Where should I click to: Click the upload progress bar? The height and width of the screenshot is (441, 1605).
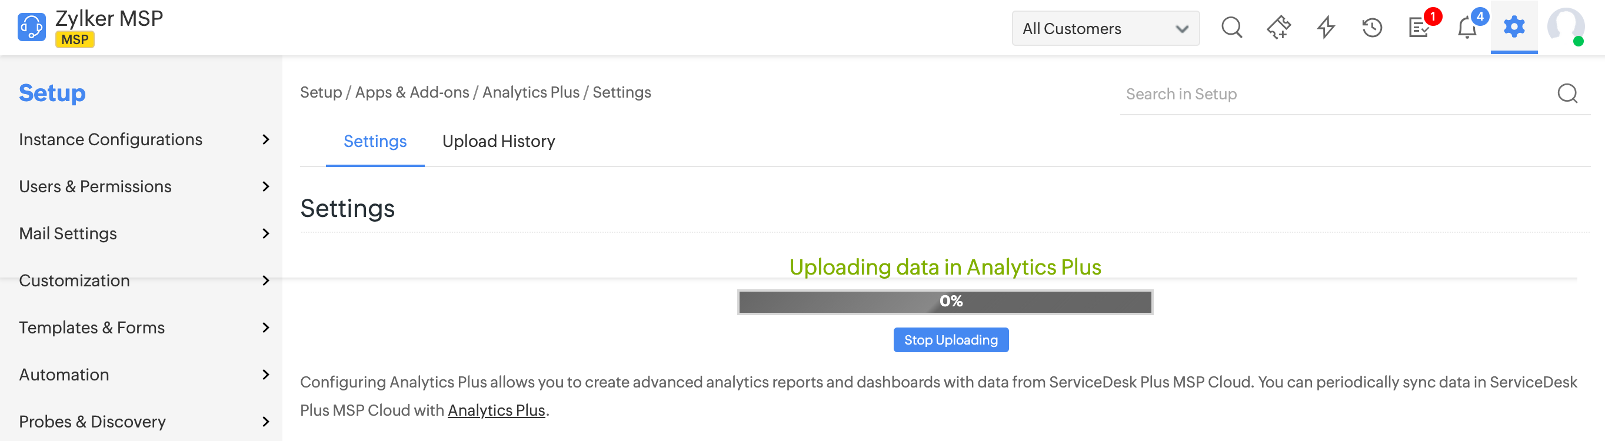tap(944, 302)
